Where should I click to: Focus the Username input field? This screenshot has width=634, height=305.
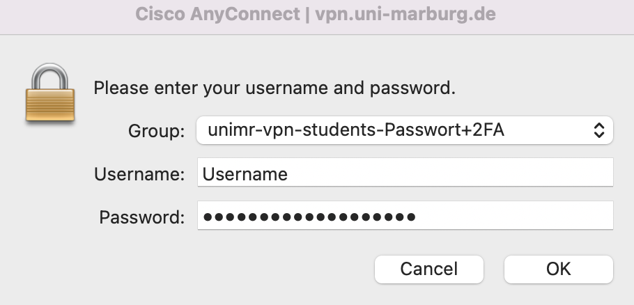pyautogui.click(x=405, y=172)
